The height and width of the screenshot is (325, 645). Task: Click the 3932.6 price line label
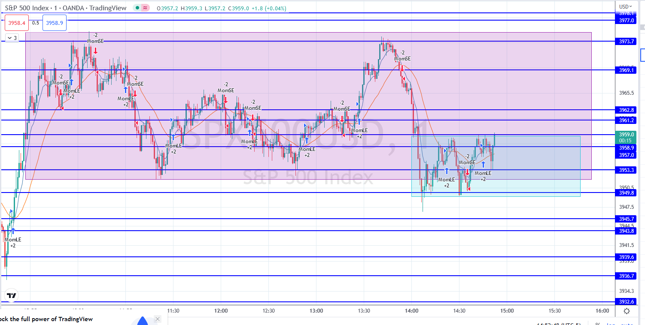pyautogui.click(x=627, y=301)
